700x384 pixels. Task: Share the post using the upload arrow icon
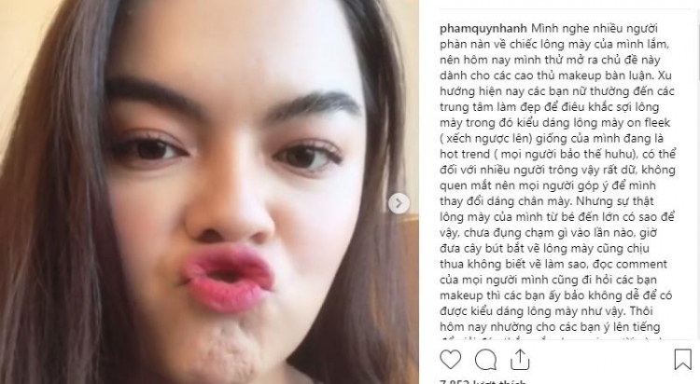[520, 360]
